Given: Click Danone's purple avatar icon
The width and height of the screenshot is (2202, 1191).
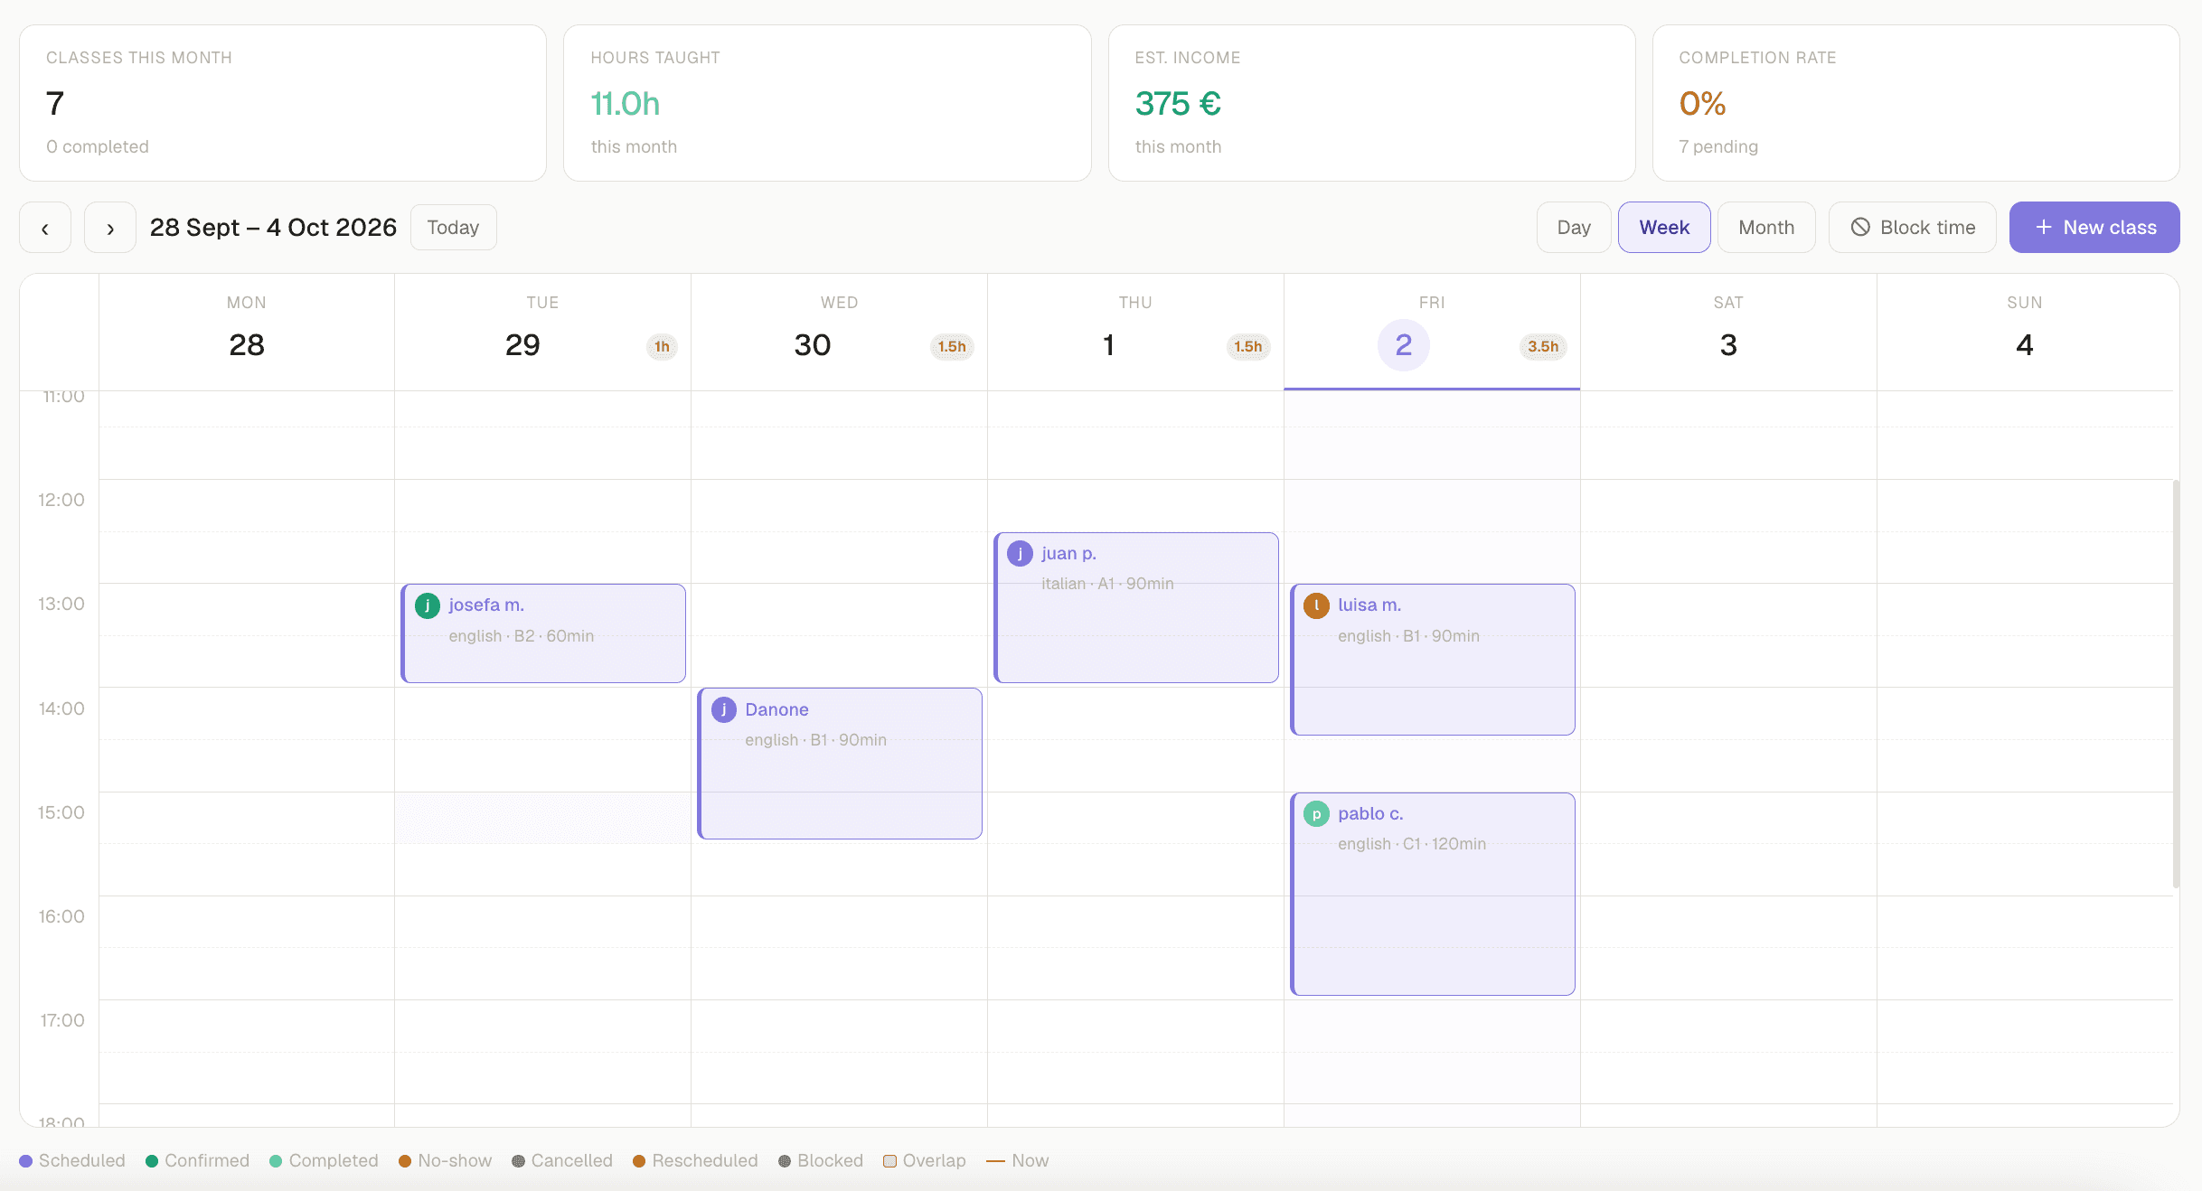Looking at the screenshot, I should point(724,710).
